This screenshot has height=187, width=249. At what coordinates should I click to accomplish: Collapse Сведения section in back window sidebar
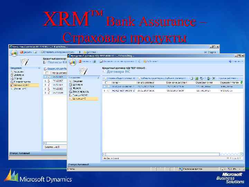click(39, 68)
